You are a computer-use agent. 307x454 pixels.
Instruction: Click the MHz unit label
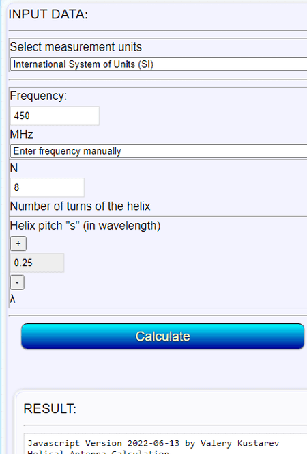[22, 135]
